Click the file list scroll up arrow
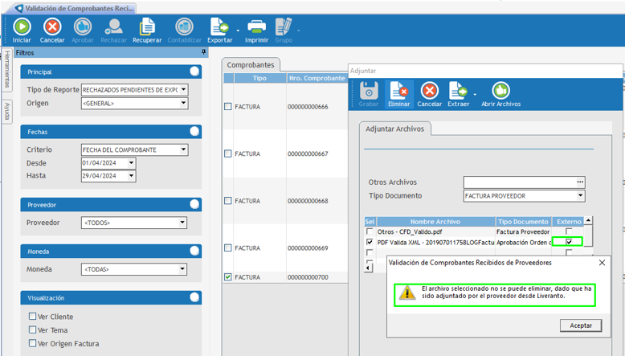The image size is (625, 356). point(588,220)
